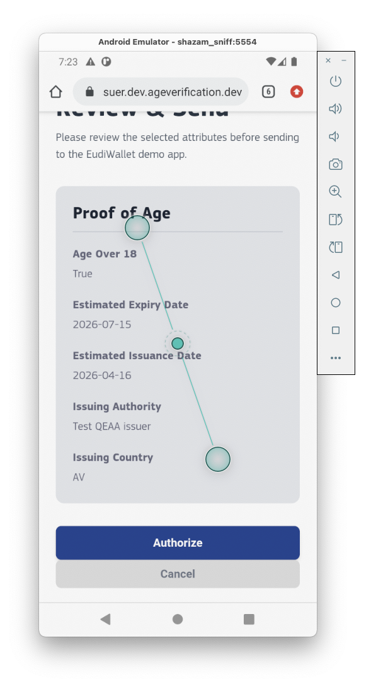Increase volume using the volume up icon
The image size is (388, 687).
[x=335, y=108]
